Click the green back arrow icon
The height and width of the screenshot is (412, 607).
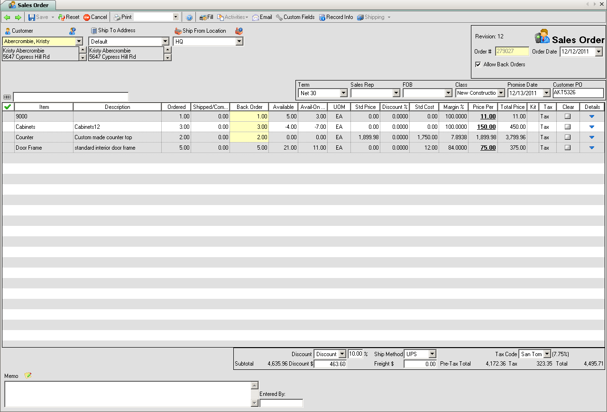7,18
